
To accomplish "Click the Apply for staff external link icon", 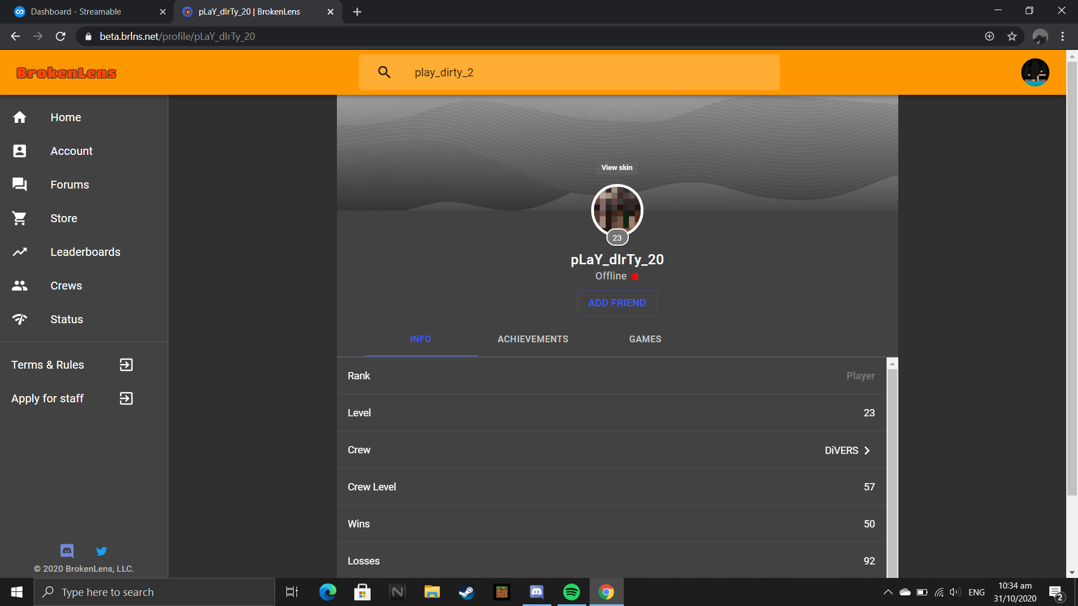I will (126, 398).
